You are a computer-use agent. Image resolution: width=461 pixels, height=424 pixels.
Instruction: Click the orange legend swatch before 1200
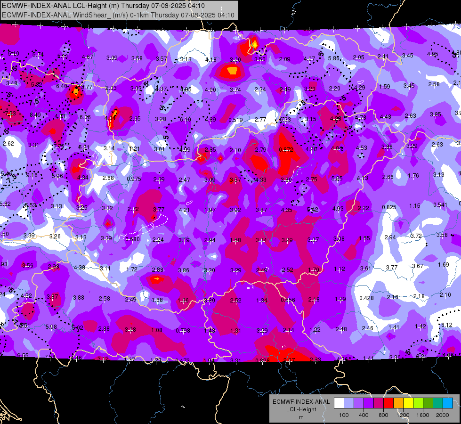398,403
